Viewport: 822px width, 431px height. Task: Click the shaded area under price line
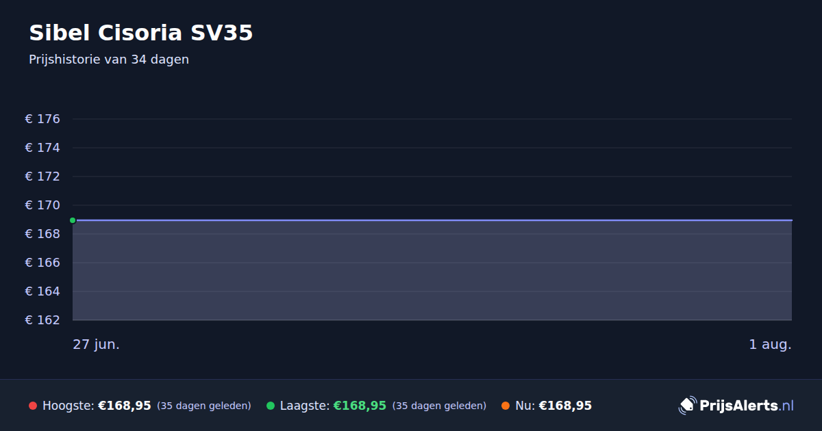pyautogui.click(x=432, y=270)
